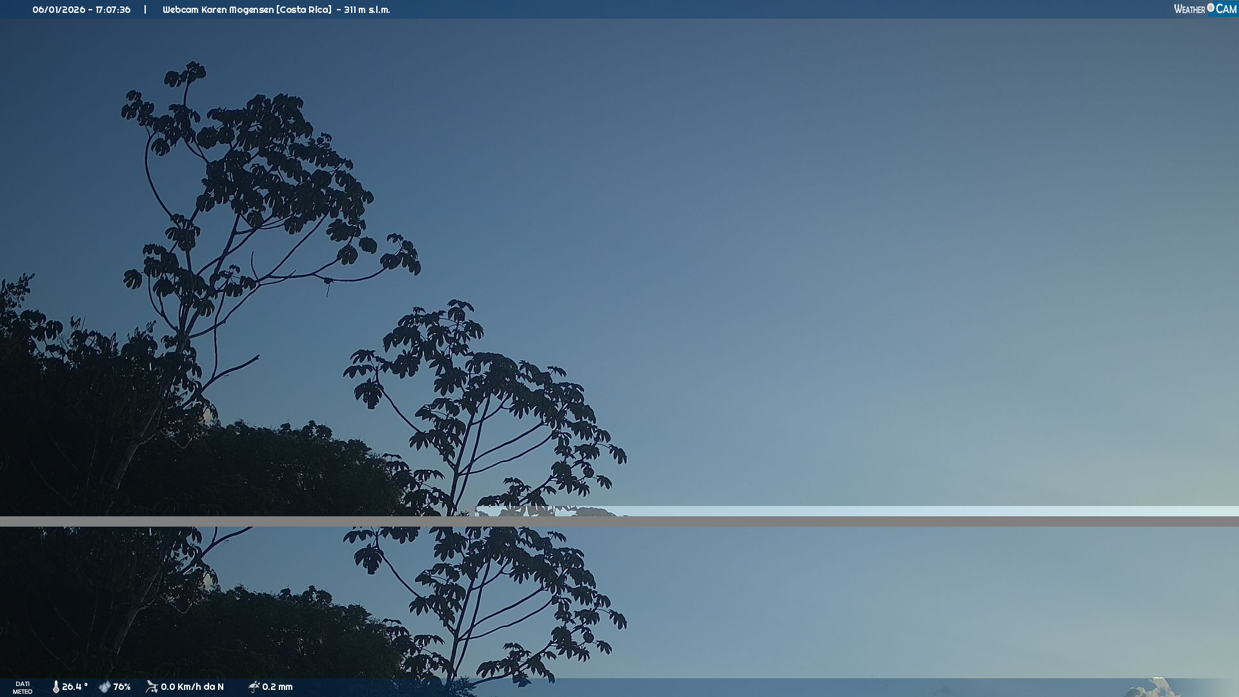Click the humidity water drops icon
Screen dimensions: 1239x697
[x=105, y=687]
